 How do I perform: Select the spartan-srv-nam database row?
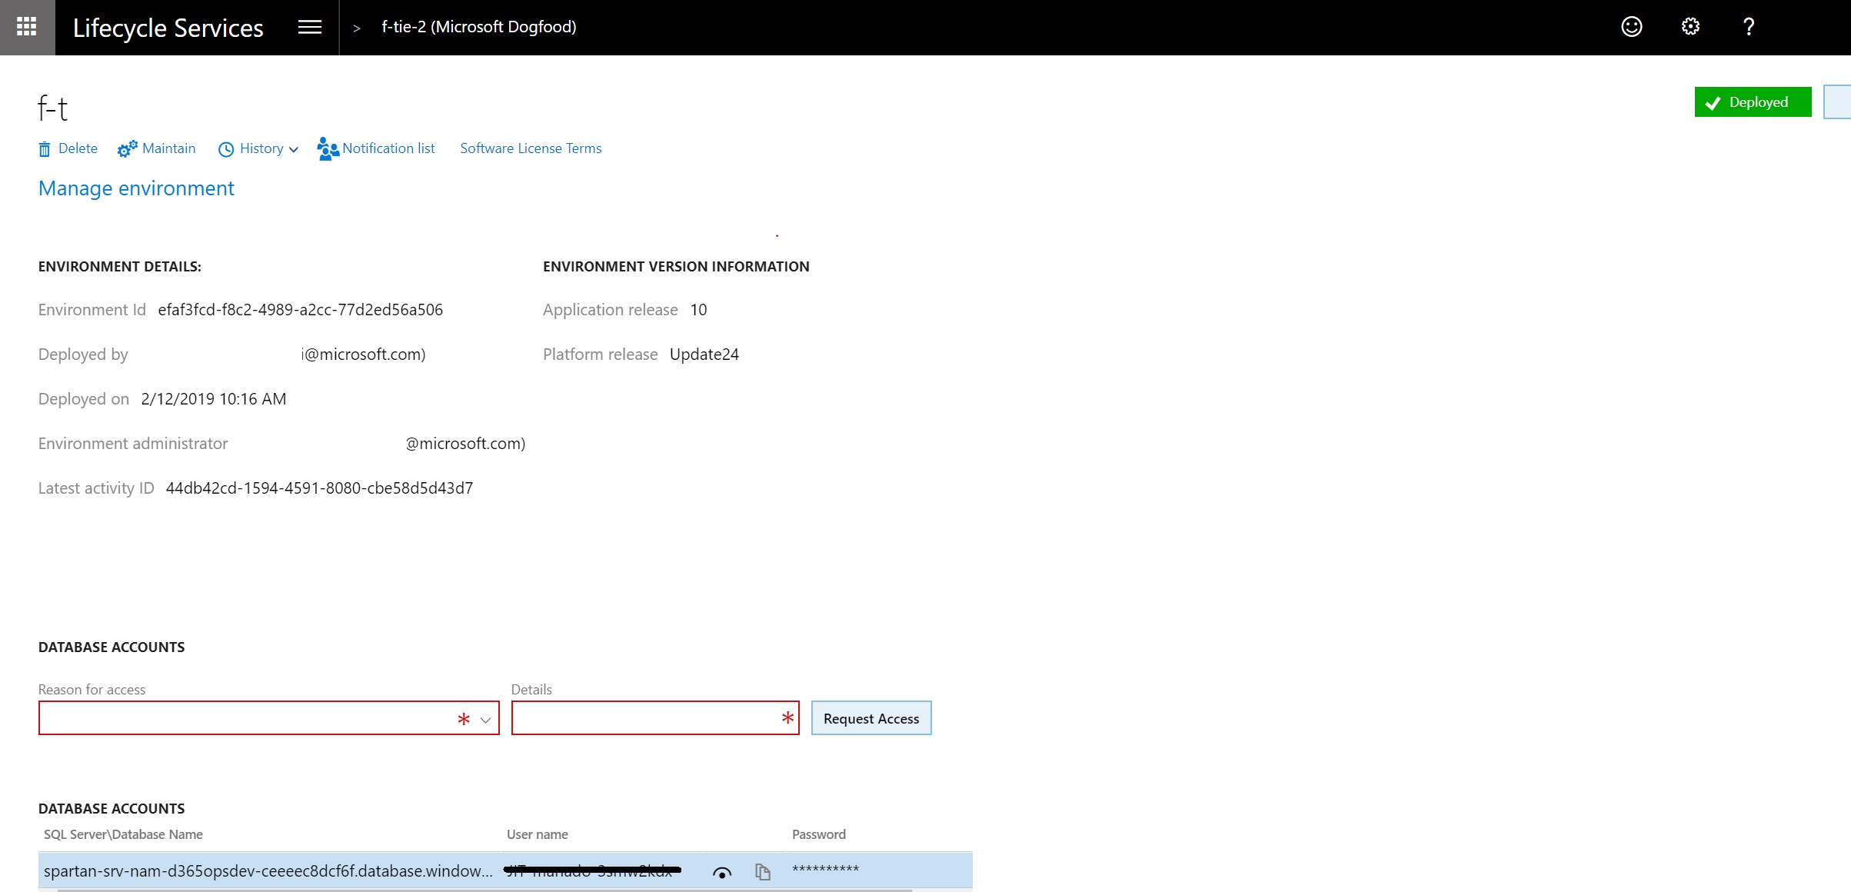tap(268, 871)
